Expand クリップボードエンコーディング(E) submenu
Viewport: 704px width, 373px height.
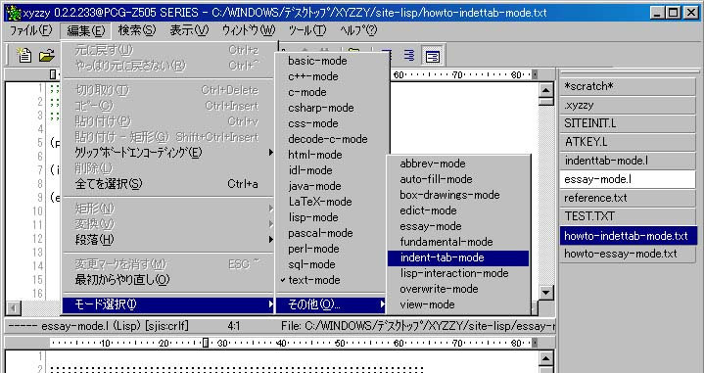[168, 153]
